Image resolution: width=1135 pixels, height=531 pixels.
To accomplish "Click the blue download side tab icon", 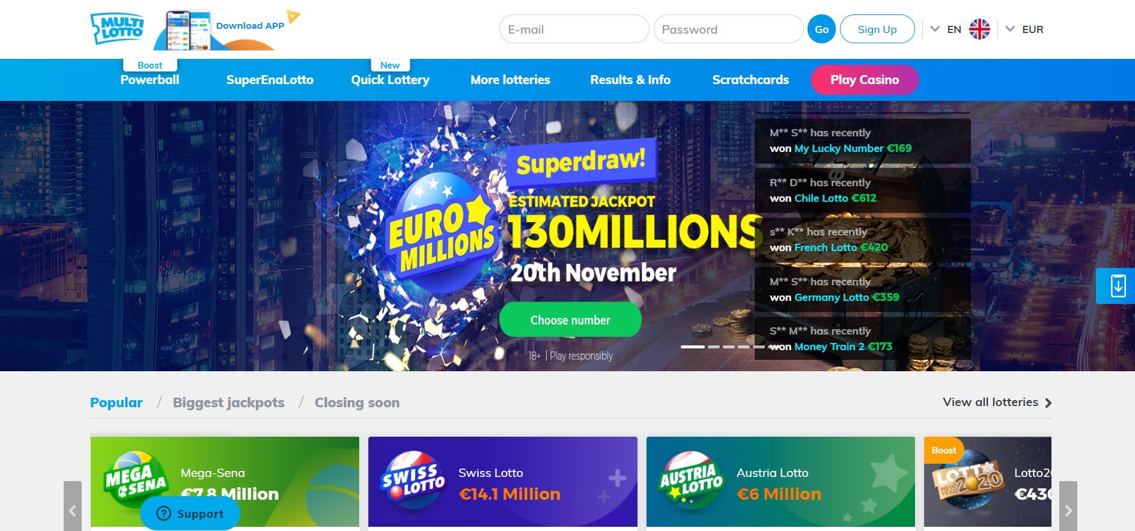I will pyautogui.click(x=1116, y=286).
